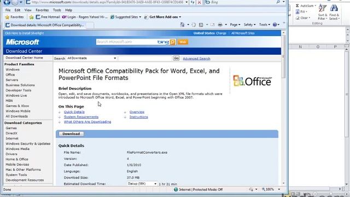Click the Office logo image
Screen dimensions: 350x197
(x=253, y=81)
